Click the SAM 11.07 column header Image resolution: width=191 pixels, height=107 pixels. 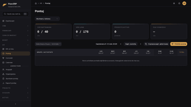coord(160,52)
